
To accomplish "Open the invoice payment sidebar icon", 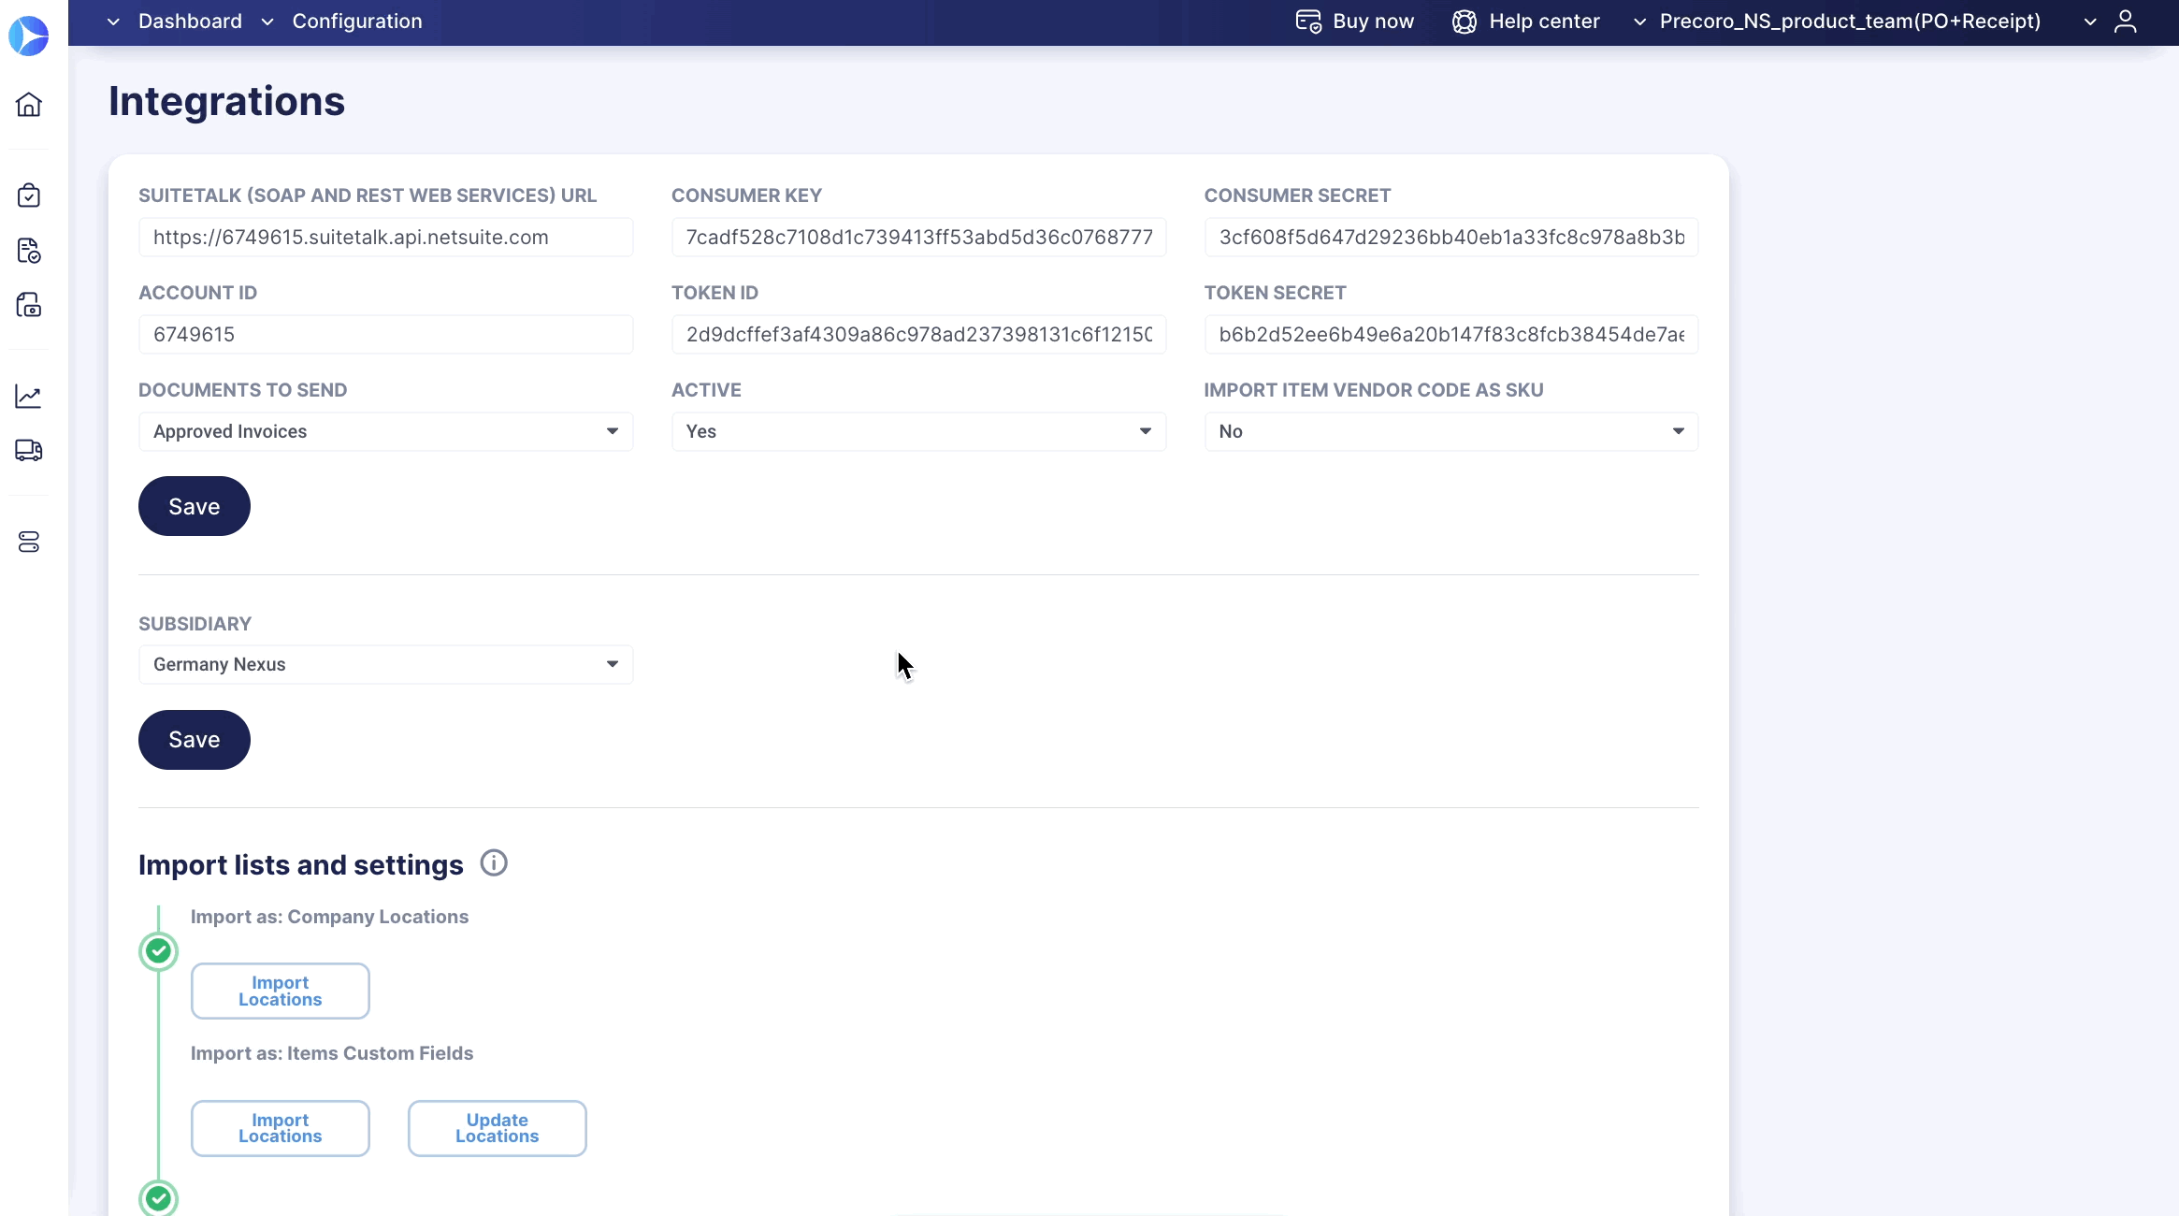I will click(x=29, y=305).
